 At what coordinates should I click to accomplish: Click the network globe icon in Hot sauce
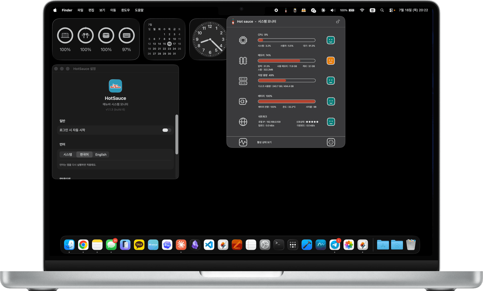click(x=243, y=122)
